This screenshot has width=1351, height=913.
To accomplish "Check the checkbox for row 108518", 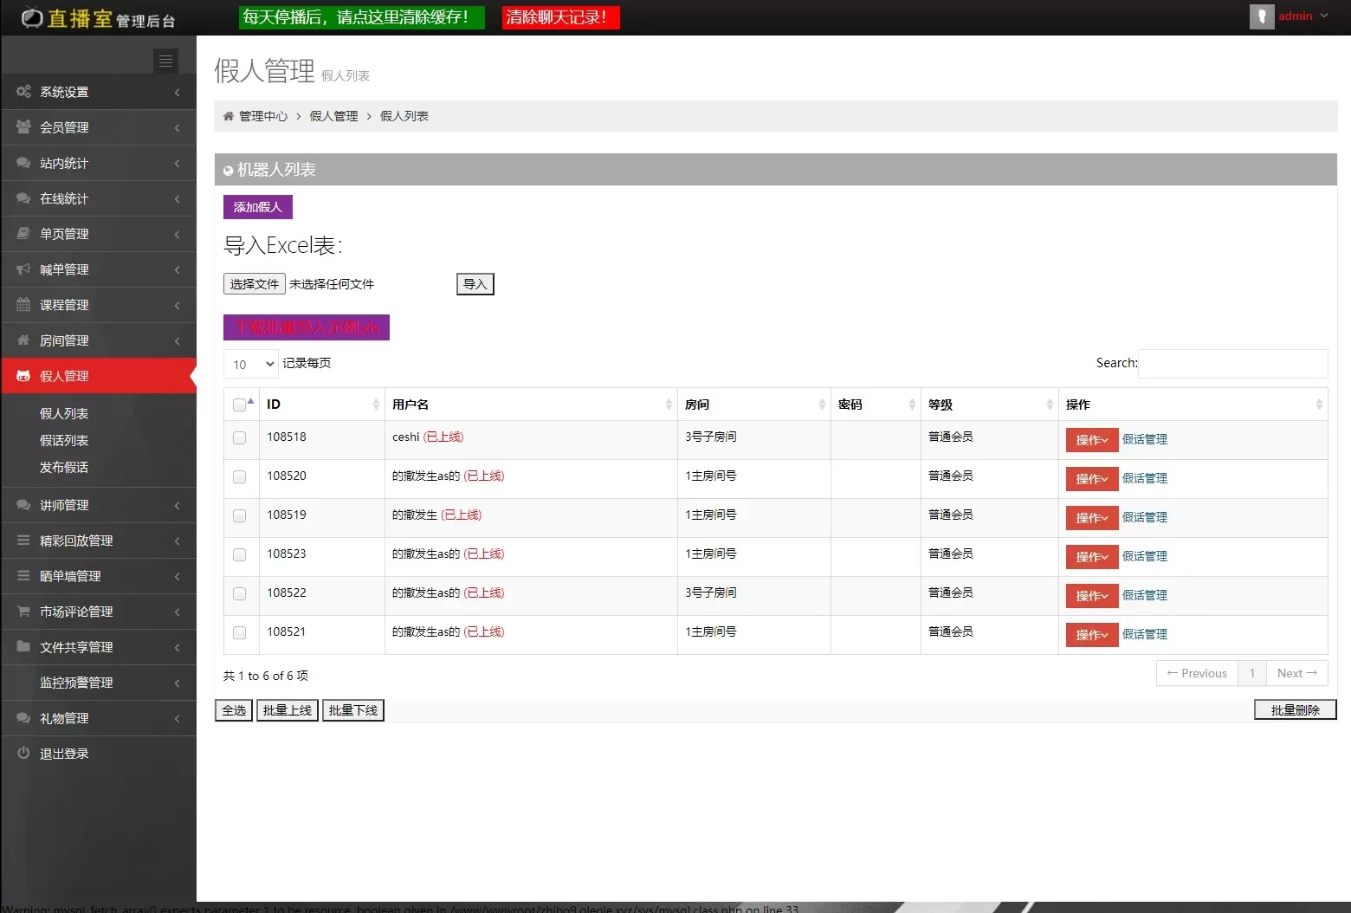I will [x=239, y=438].
